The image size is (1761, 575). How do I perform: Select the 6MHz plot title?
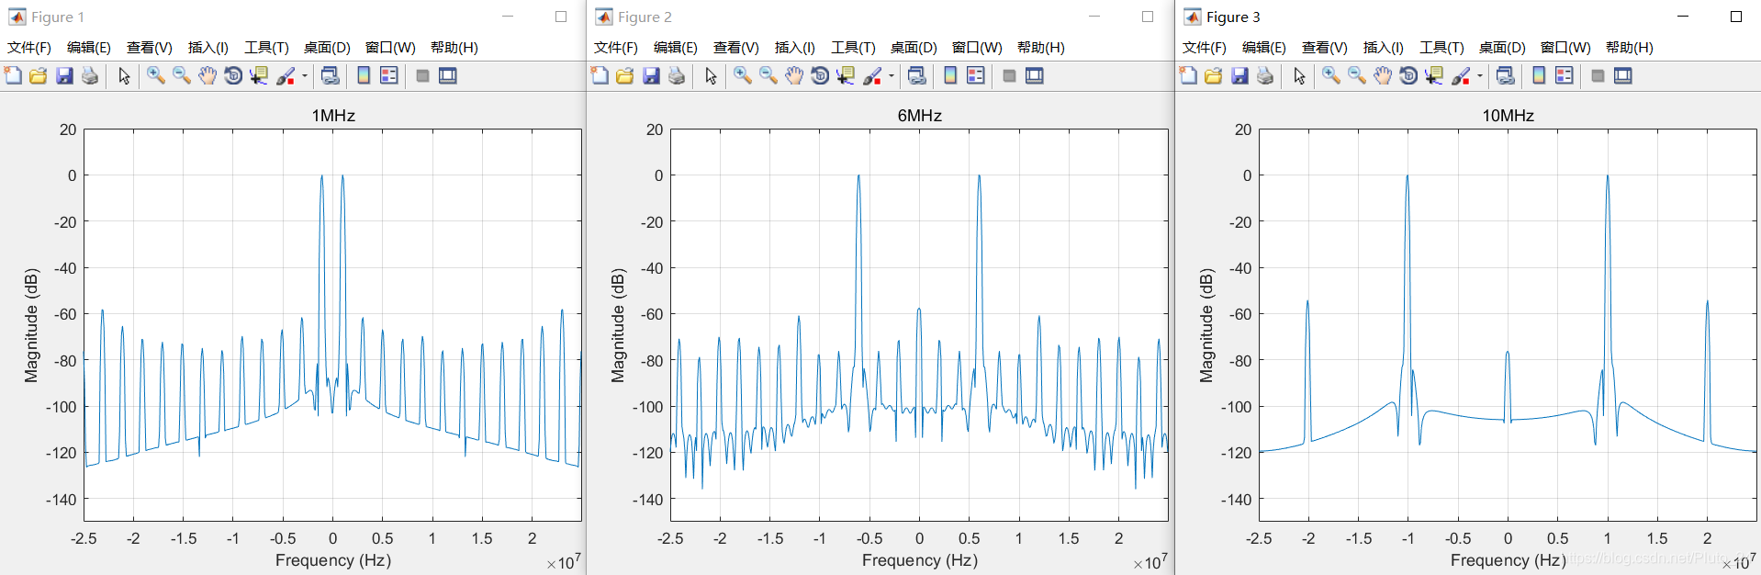(920, 116)
